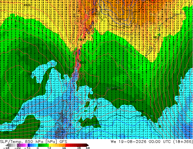193x149 pixels.
Task: Click the '1016' isobar label
Action: pos(133,102)
